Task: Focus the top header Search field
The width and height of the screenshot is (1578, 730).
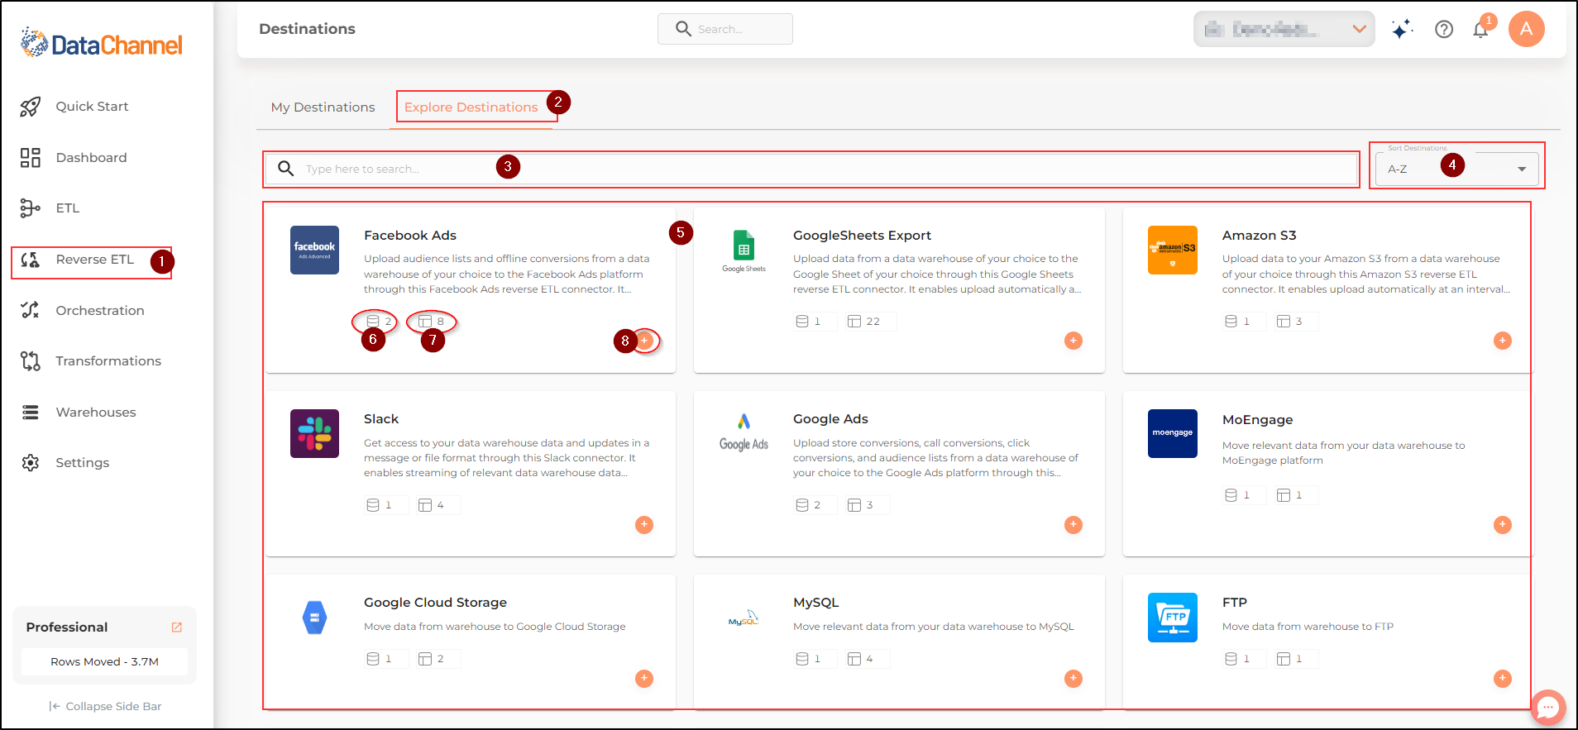Action: (x=725, y=29)
